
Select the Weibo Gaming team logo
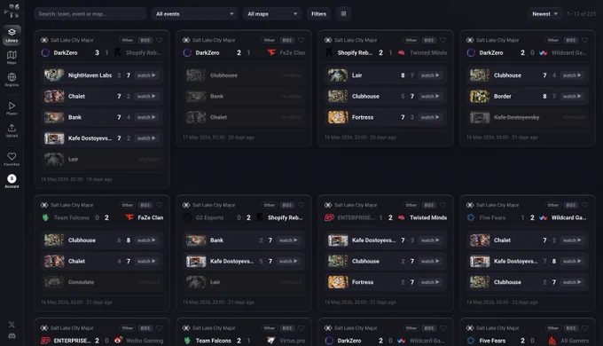pos(119,340)
